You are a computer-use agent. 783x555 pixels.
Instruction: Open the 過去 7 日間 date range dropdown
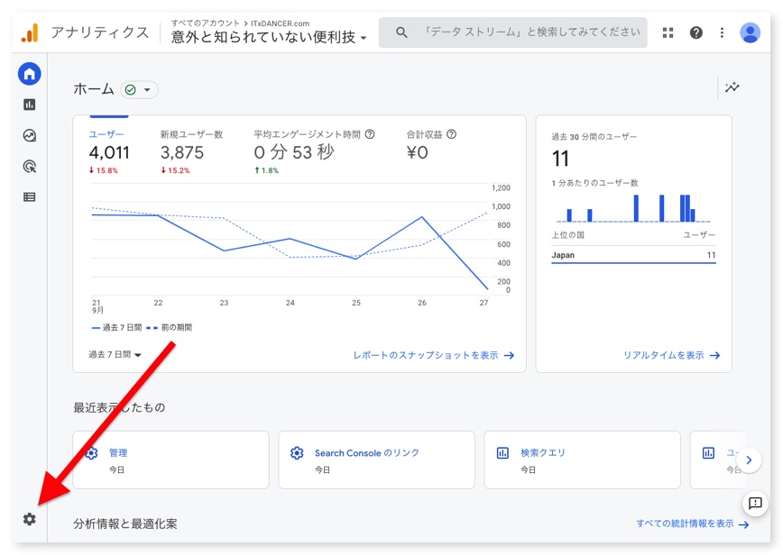[x=115, y=355]
